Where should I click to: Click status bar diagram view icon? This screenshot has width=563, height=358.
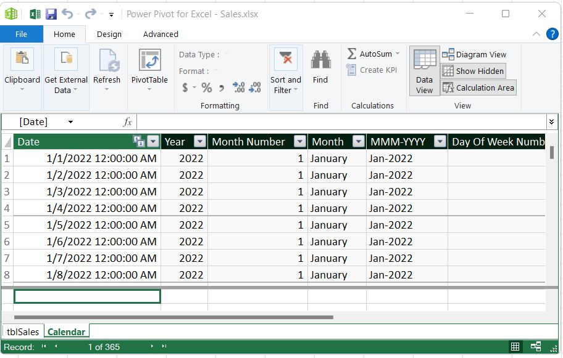[536, 346]
